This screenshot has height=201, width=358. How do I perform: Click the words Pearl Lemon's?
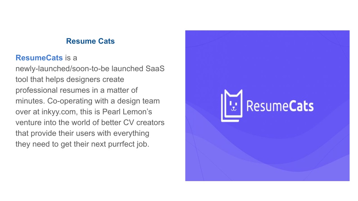click(x=127, y=112)
